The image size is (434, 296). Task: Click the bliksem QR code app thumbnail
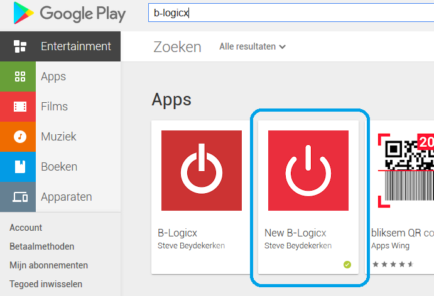click(406, 171)
